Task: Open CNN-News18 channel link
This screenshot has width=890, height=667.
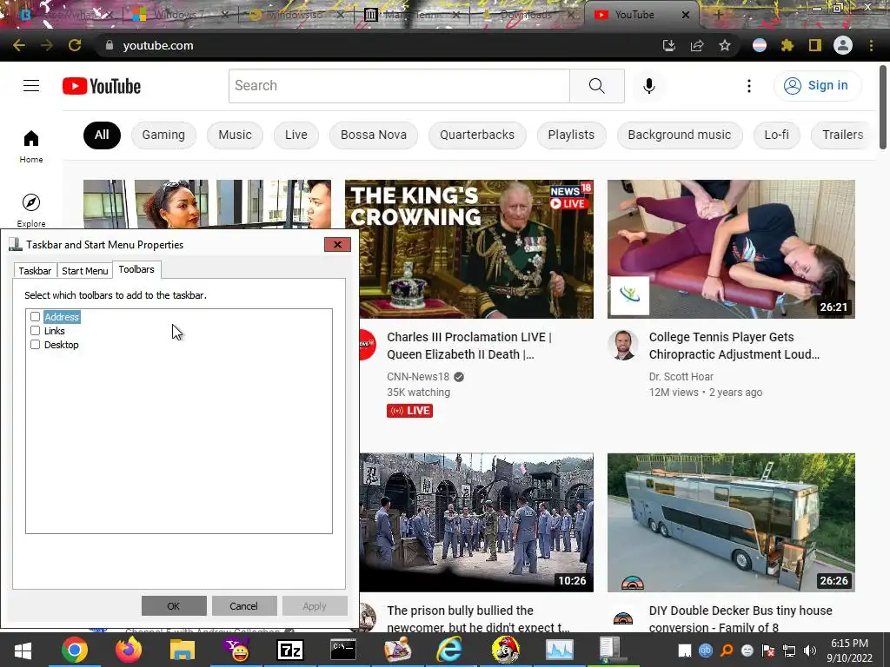Action: point(418,377)
